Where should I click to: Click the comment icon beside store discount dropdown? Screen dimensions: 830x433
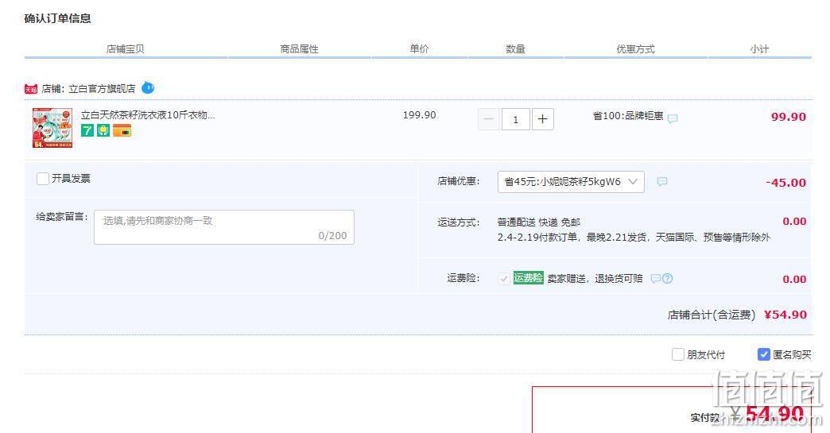coord(661,182)
